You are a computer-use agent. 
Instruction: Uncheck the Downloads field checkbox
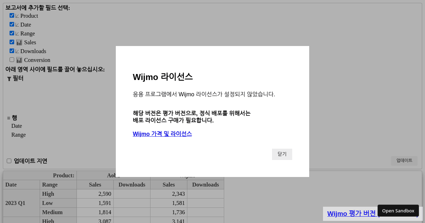tap(12, 51)
